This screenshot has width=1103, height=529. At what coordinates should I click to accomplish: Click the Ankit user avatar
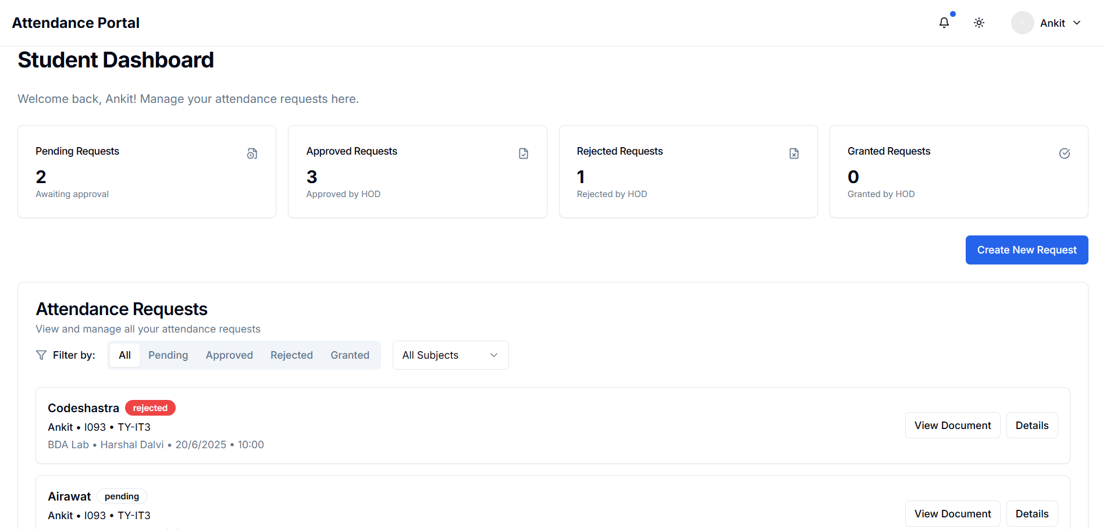pos(1022,23)
